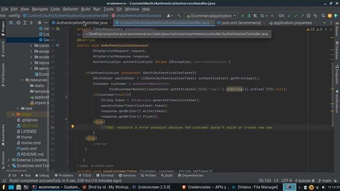340x191 pixels.
Task: Open Commit tool window side tab
Action: pyautogui.click(x=3, y=49)
